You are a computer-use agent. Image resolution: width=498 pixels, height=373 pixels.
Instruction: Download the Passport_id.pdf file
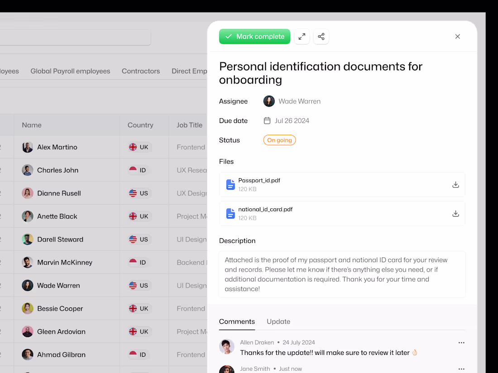point(455,184)
